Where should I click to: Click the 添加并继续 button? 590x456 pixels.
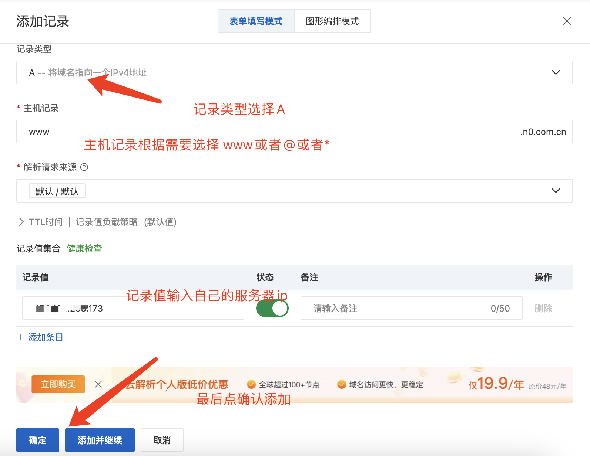(x=100, y=440)
